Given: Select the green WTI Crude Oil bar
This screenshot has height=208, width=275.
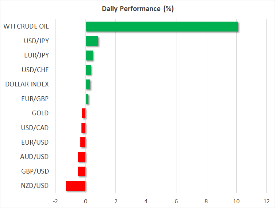Looking at the screenshot, I should (x=162, y=27).
